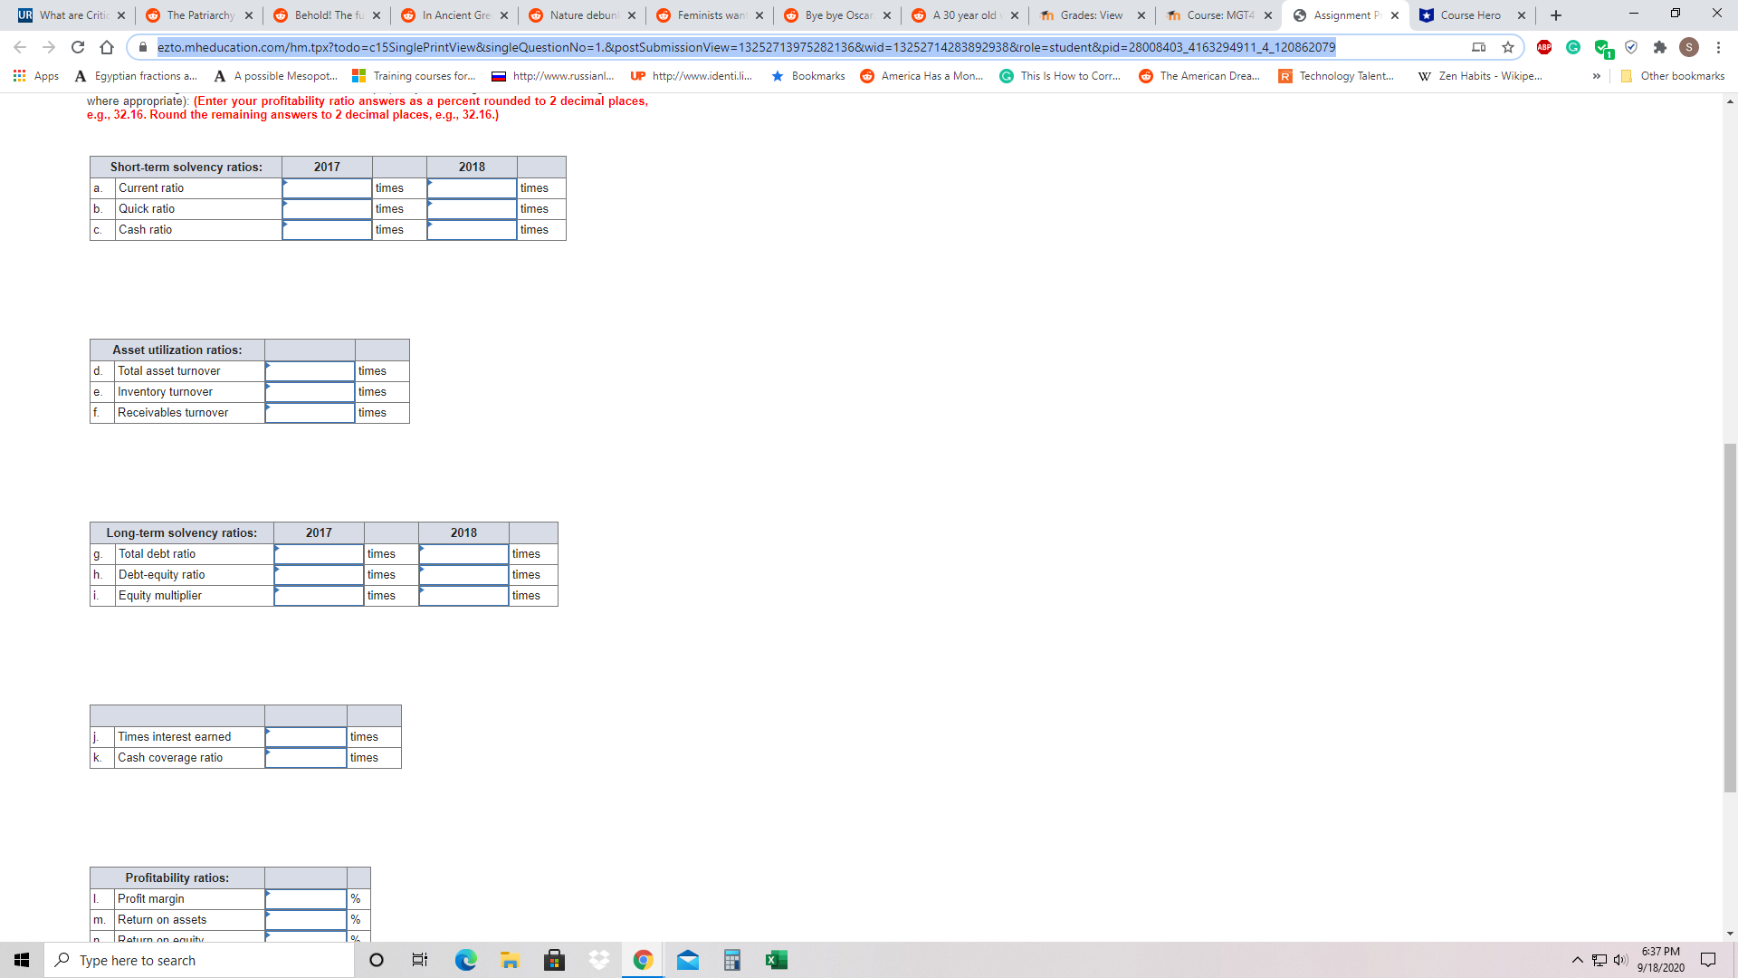Switch to the Grades: View tab
Image resolution: width=1738 pixels, height=978 pixels.
1091,15
